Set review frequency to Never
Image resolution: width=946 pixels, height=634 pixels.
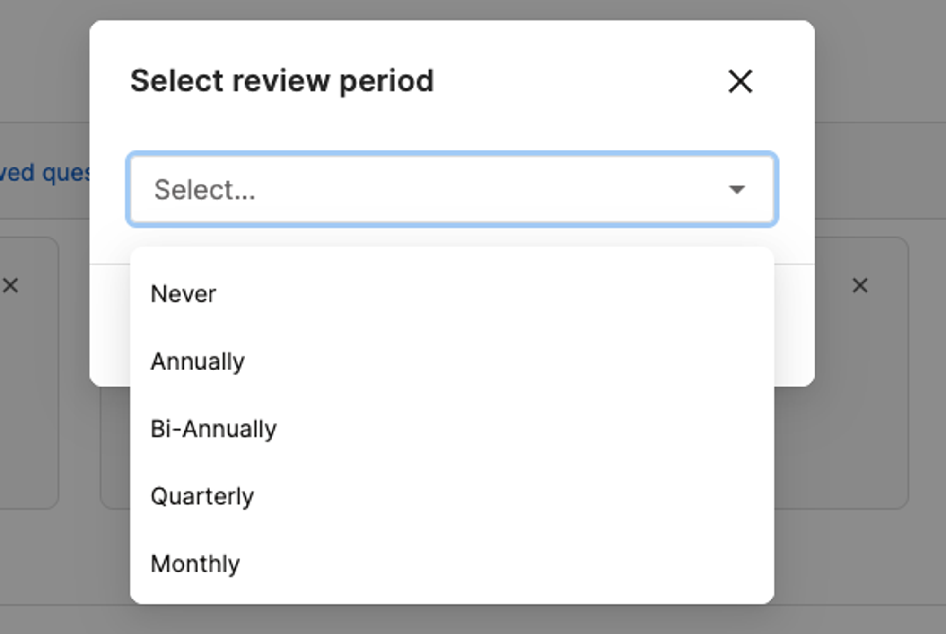[x=452, y=294]
